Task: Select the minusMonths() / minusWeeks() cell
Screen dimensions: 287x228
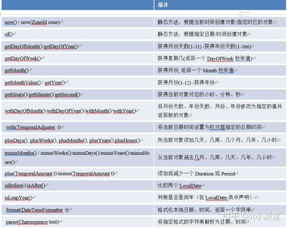Action: [x=78, y=157]
